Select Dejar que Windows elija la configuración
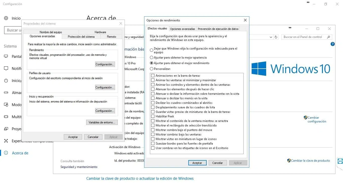This screenshot has height=183, width=343. click(x=151, y=50)
